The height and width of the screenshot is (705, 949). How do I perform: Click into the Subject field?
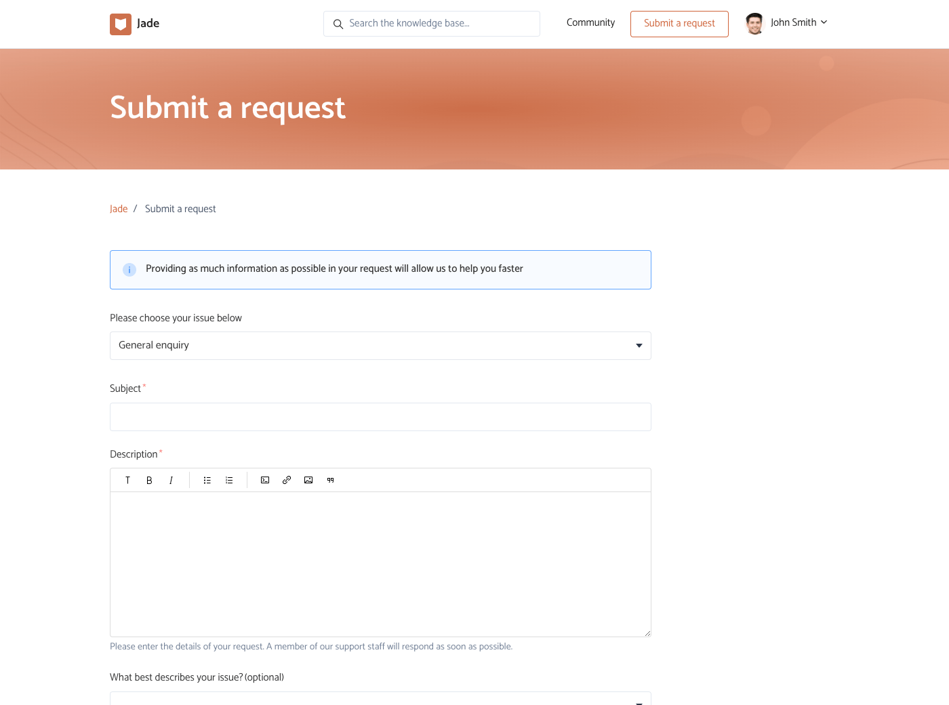click(380, 417)
